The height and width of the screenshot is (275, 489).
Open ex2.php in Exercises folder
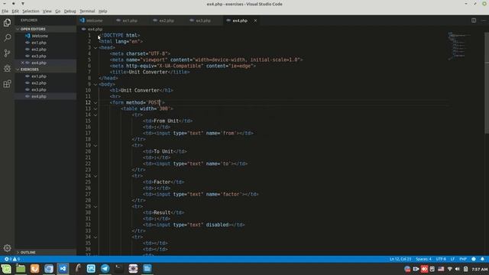pos(45,83)
